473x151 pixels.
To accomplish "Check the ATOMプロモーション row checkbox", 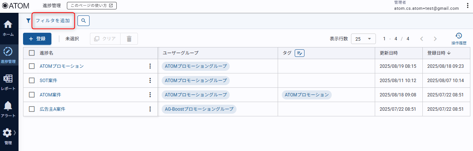I will (32, 66).
